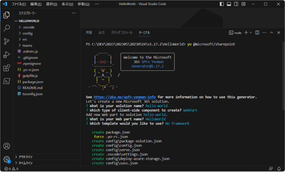Switch to the デバッグ コンソール tab
Screen dimensions: 285x172
click(122, 33)
